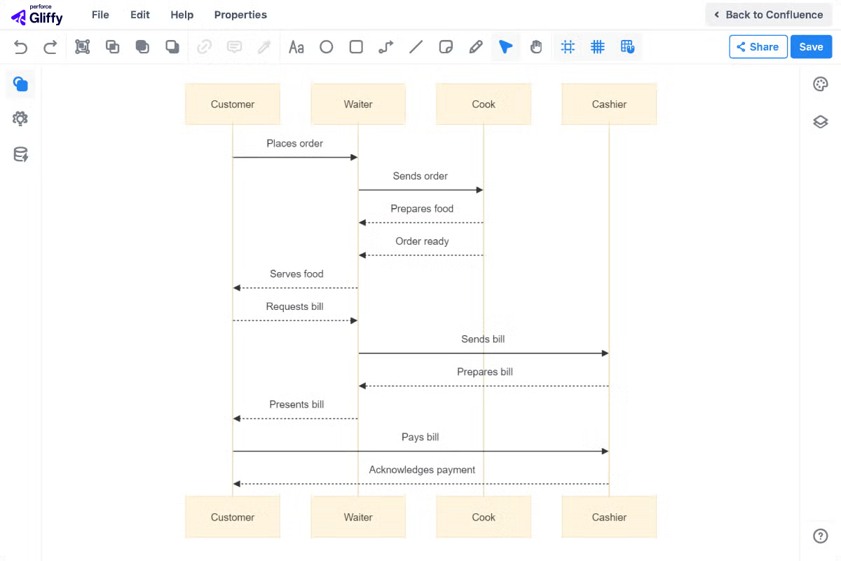This screenshot has width=841, height=561.
Task: Open the Properties menu
Action: 240,15
